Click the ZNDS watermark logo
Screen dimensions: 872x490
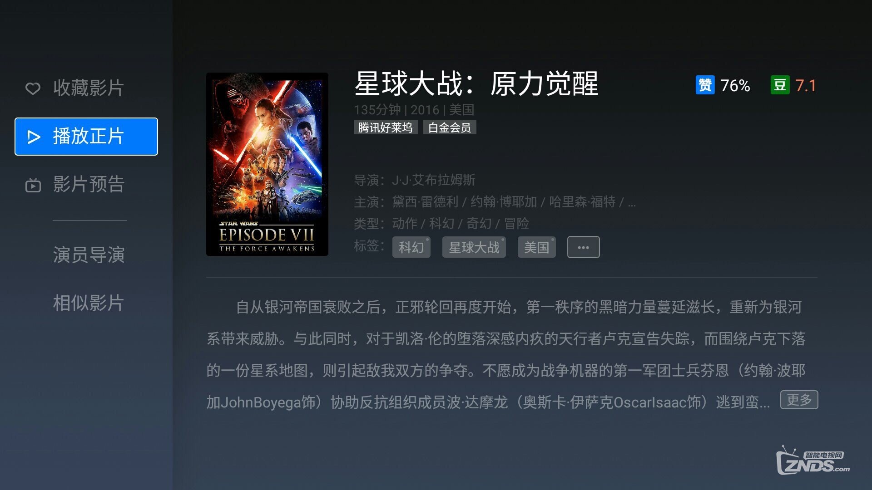[x=813, y=461]
